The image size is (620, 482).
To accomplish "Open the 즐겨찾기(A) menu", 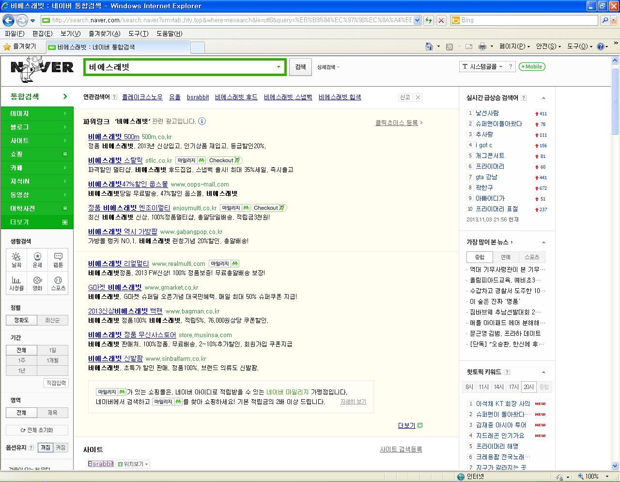I will pos(104,33).
